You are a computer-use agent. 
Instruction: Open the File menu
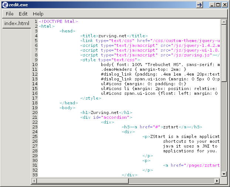(x=10, y=14)
